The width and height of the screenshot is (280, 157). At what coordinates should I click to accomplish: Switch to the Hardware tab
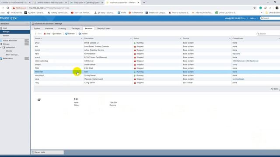point(49,28)
